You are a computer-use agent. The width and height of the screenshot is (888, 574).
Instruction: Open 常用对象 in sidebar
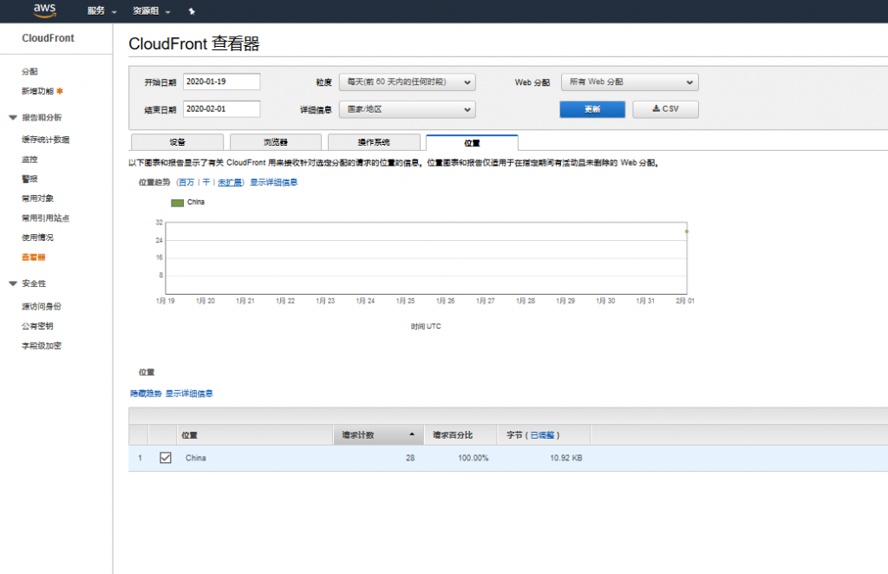(x=37, y=199)
